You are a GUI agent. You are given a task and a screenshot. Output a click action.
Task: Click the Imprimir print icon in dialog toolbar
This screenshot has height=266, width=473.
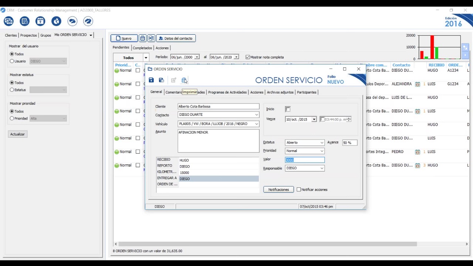(x=184, y=80)
